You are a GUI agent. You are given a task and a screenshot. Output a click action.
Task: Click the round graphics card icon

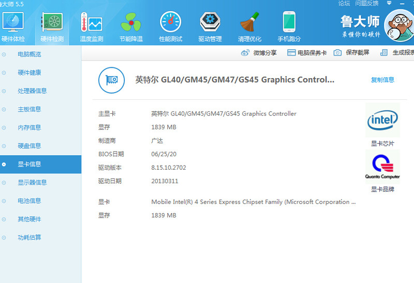coord(111,80)
